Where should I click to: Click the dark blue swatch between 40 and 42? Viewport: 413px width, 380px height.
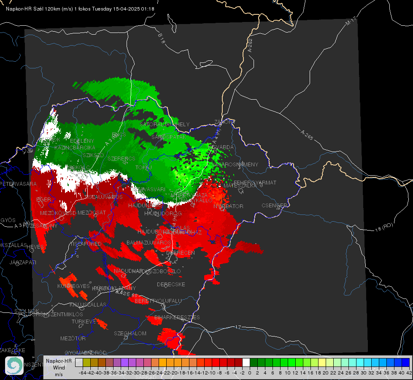pos(405,363)
